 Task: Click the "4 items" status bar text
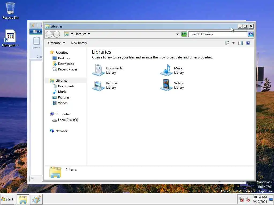pyautogui.click(x=71, y=169)
